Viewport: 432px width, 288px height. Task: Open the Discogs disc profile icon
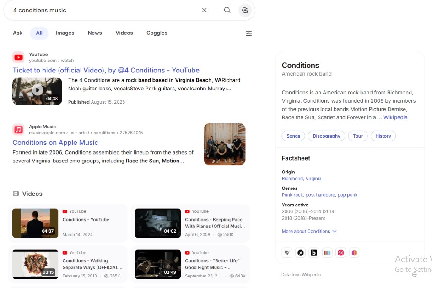pos(300,253)
